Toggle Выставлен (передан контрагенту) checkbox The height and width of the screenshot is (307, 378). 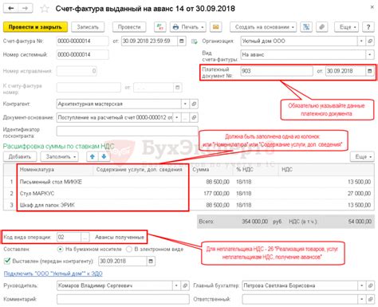point(7,261)
